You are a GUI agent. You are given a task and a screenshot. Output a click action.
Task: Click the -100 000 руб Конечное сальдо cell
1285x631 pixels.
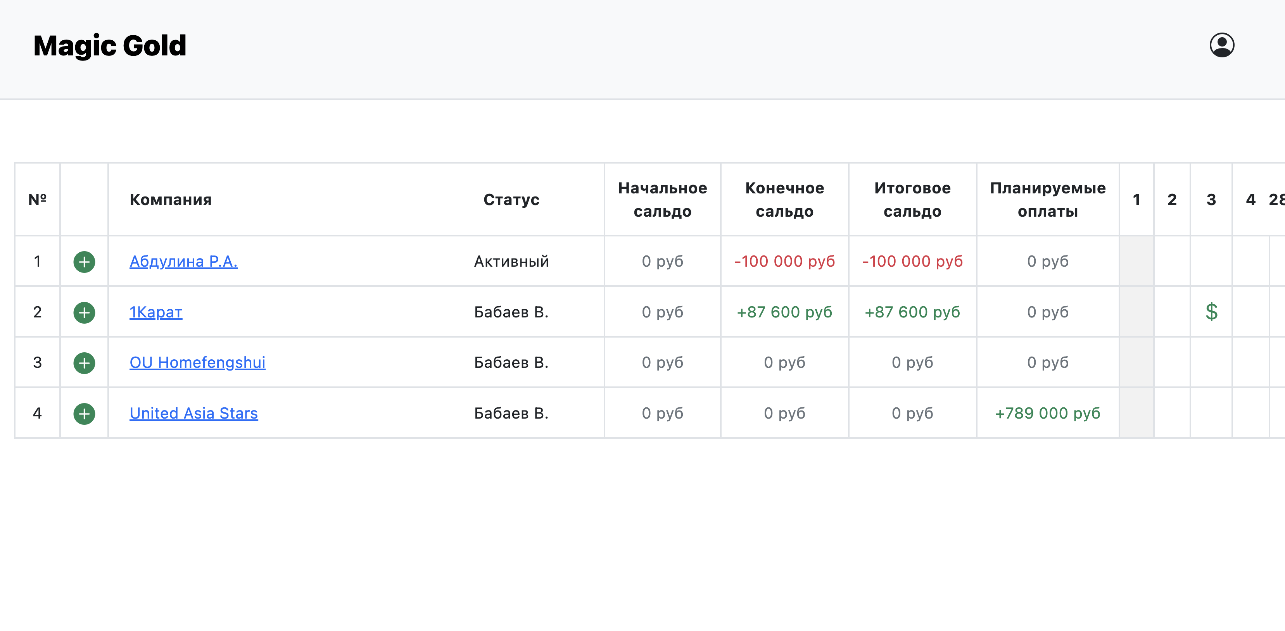pyautogui.click(x=784, y=261)
